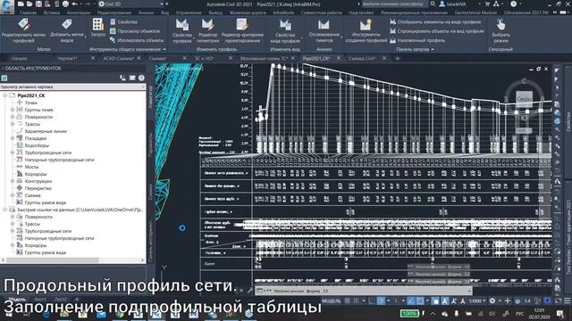Open Инструменты создания профилей
The image size is (572, 321).
[366, 30]
